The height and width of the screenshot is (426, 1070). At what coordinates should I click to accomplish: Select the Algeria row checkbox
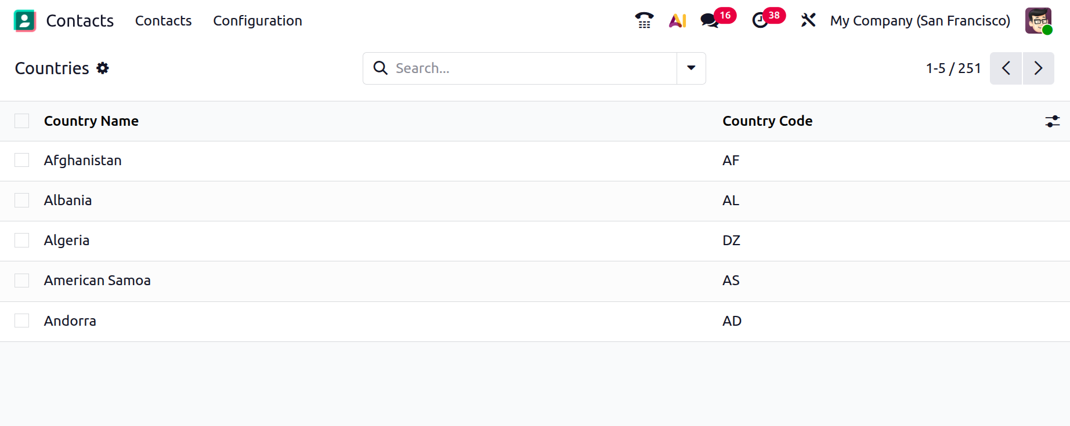tap(22, 241)
